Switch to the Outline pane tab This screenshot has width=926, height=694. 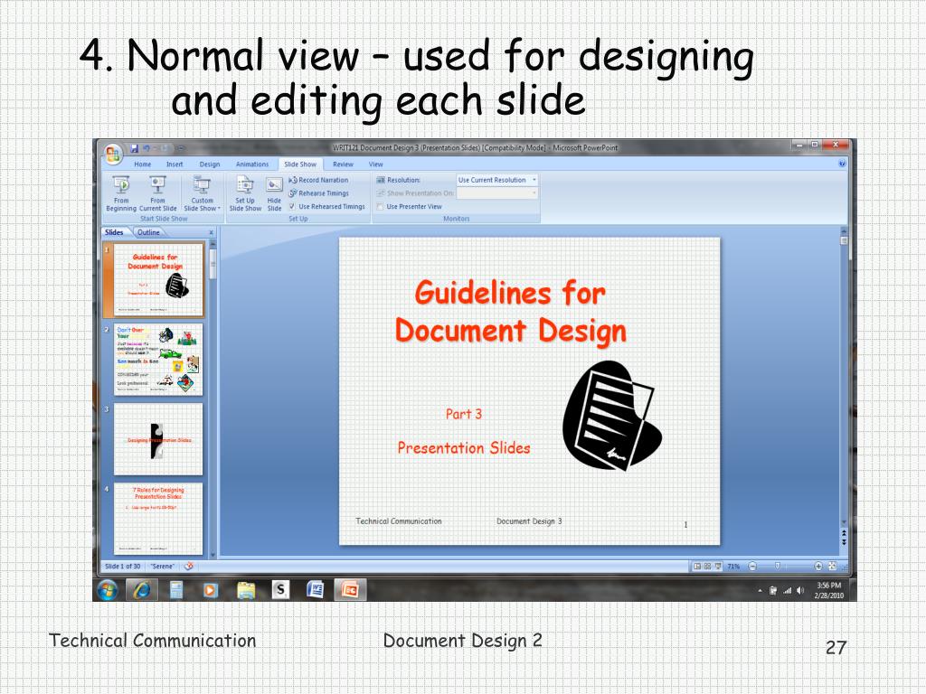[148, 232]
